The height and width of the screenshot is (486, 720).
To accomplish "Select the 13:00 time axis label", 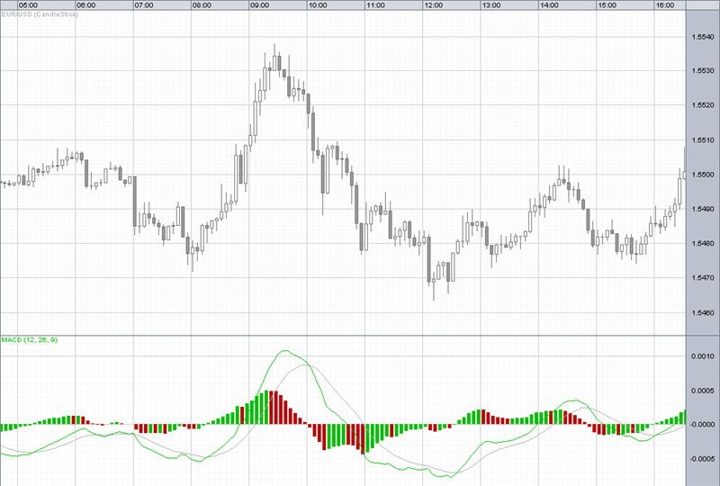I will [x=490, y=5].
